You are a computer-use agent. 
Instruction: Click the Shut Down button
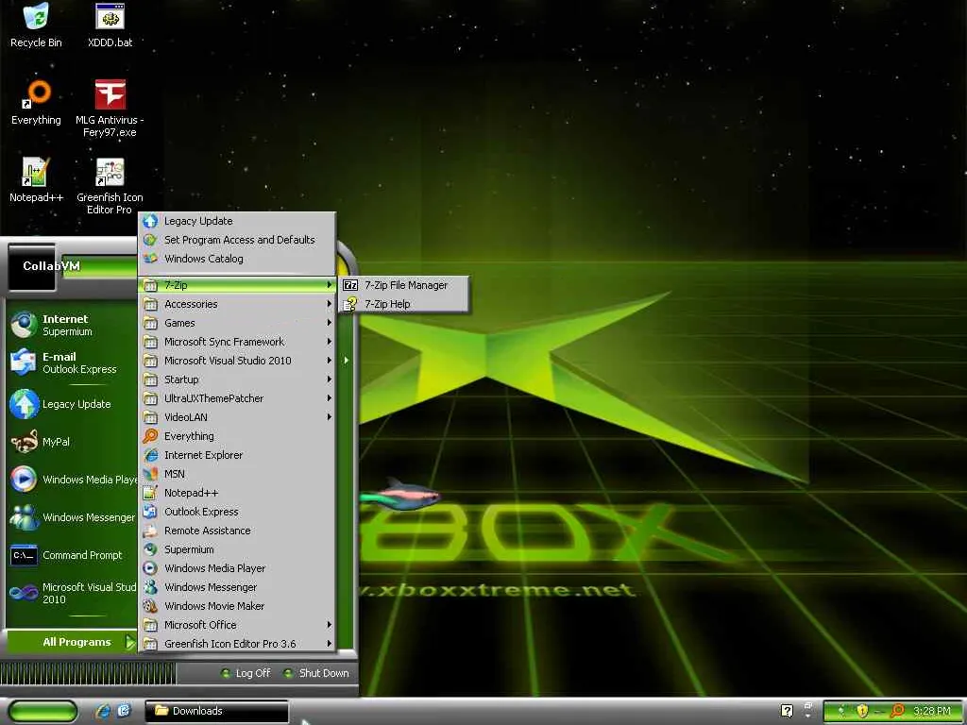pos(315,673)
